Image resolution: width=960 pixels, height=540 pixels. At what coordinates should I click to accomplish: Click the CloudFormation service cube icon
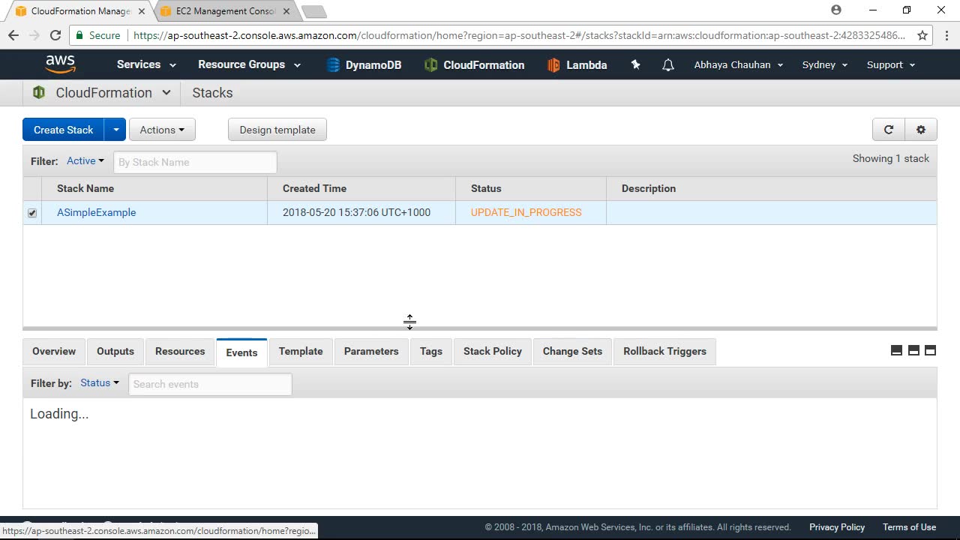coord(39,93)
